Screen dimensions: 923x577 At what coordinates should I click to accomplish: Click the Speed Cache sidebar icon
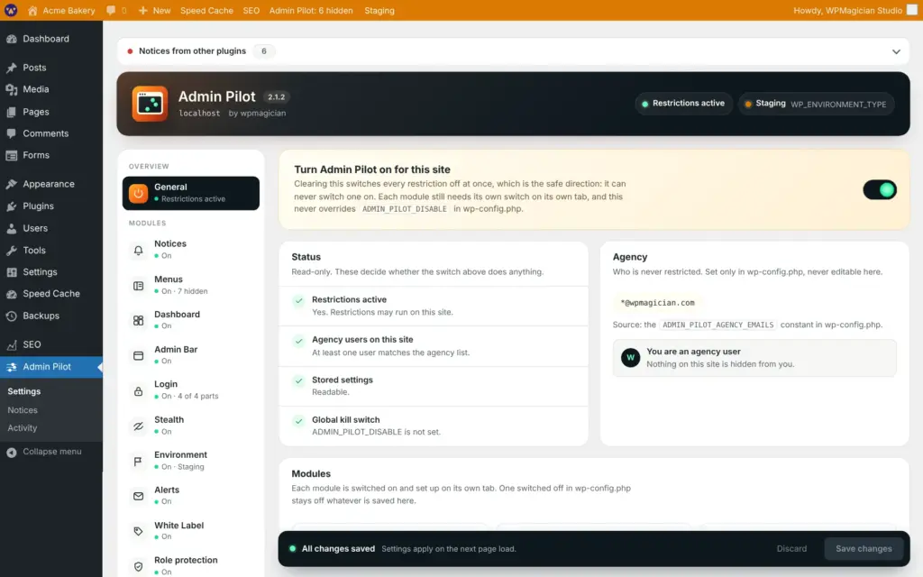[11, 294]
